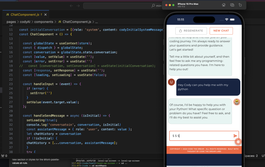Click 'handleSendMessage' in the code
Screen dimensions: 265x167
click(x=49, y=116)
